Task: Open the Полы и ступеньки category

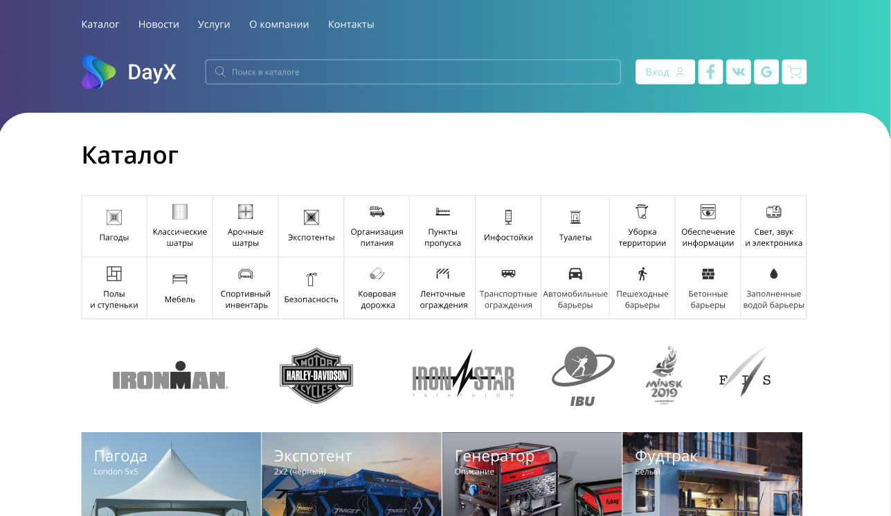Action: pyautogui.click(x=114, y=288)
